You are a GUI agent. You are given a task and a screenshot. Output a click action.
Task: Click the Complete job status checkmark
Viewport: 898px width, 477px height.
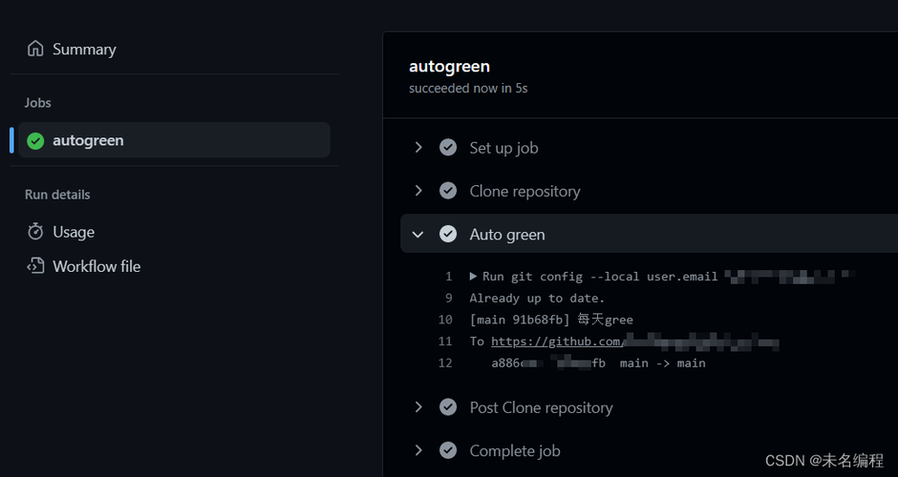(448, 450)
